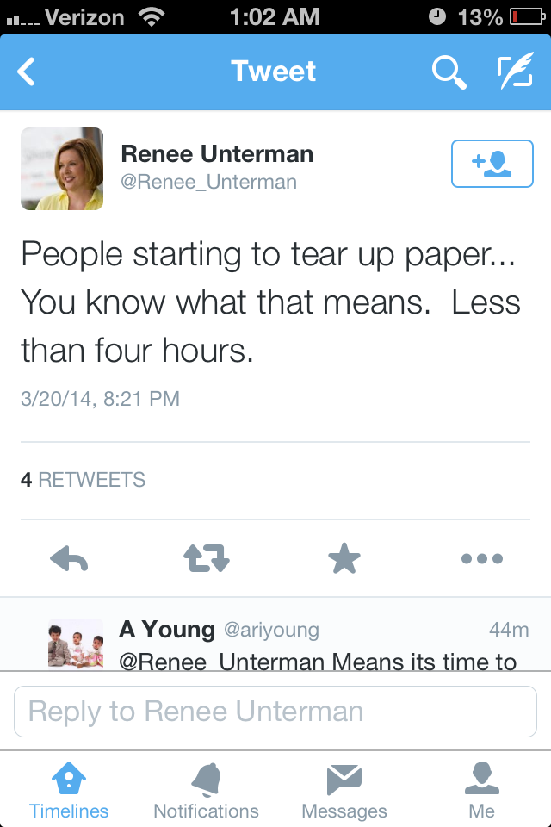Screen dimensions: 551x827
Task: Go to the Me profile tab
Action: coord(482,790)
